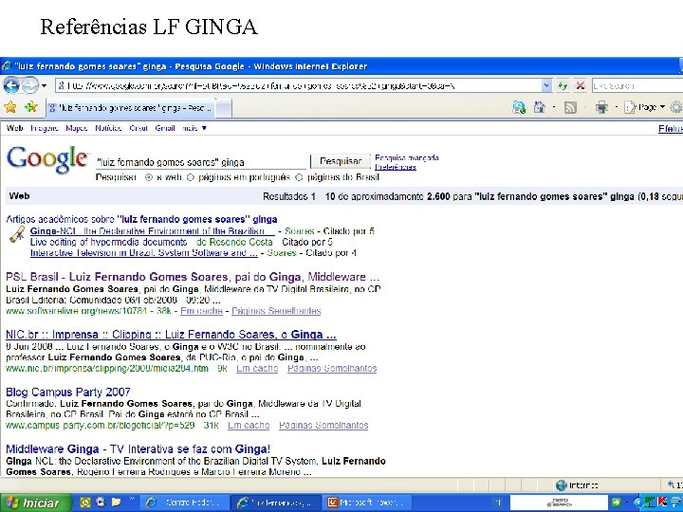Click the Nero Search box in taskbar
Viewport: 683px width, 512px height.
pyautogui.click(x=559, y=503)
